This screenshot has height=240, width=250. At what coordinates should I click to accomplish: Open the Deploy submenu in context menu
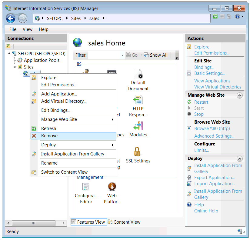click(x=73, y=145)
